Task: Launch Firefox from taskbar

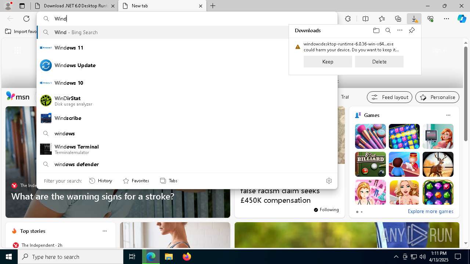Action: coord(187,257)
